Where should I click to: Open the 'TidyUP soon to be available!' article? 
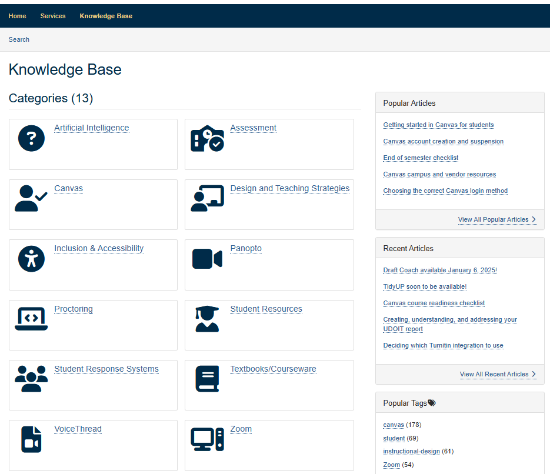[x=425, y=286]
